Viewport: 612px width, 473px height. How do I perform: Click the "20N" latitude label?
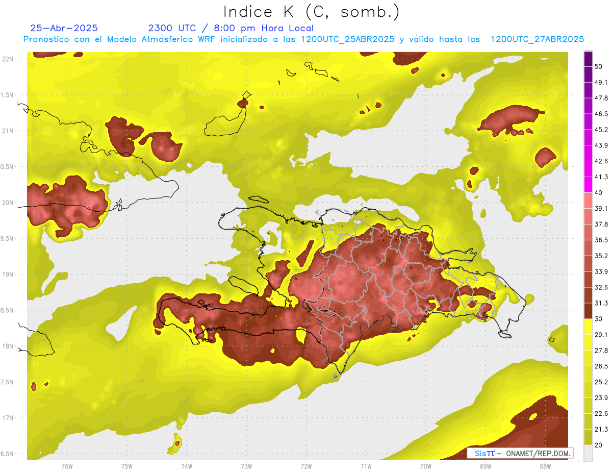coord(8,203)
